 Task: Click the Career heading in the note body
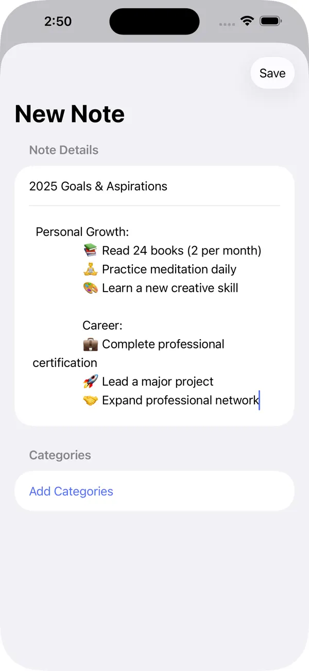coord(102,325)
